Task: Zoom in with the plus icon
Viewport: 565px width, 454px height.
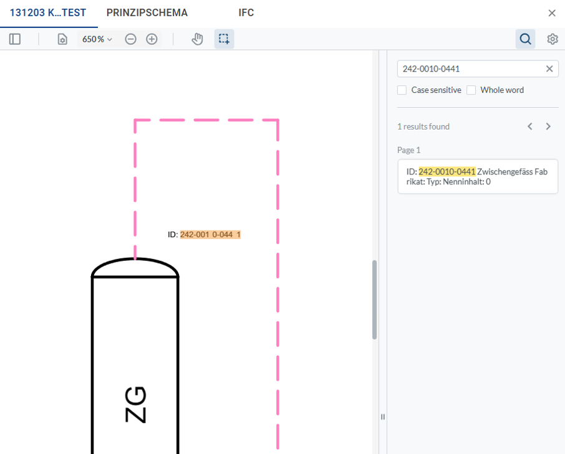Action: 152,39
